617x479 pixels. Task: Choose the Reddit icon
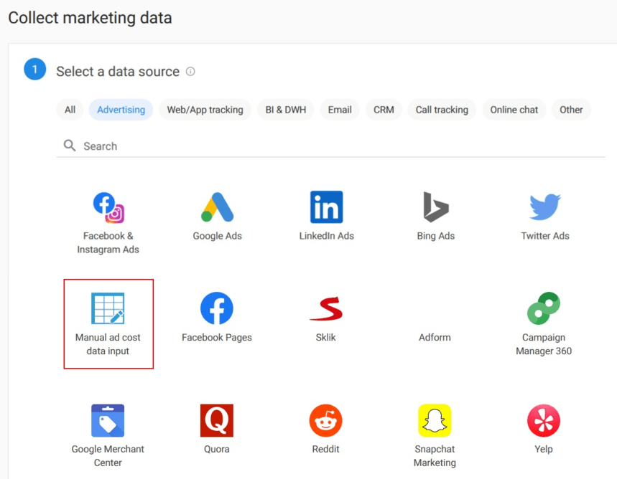326,420
